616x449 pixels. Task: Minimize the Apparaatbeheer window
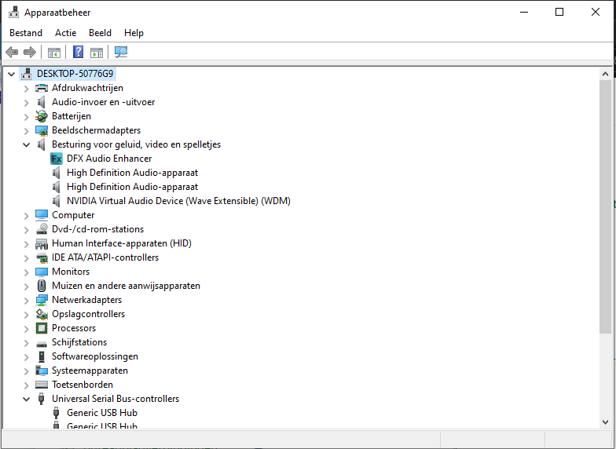pyautogui.click(x=524, y=13)
